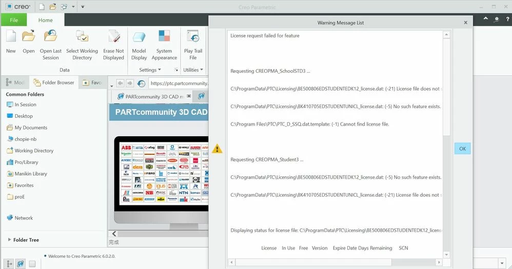Toggle the navigator tree icon in status bar
The height and width of the screenshot is (269, 512).
coord(9,264)
